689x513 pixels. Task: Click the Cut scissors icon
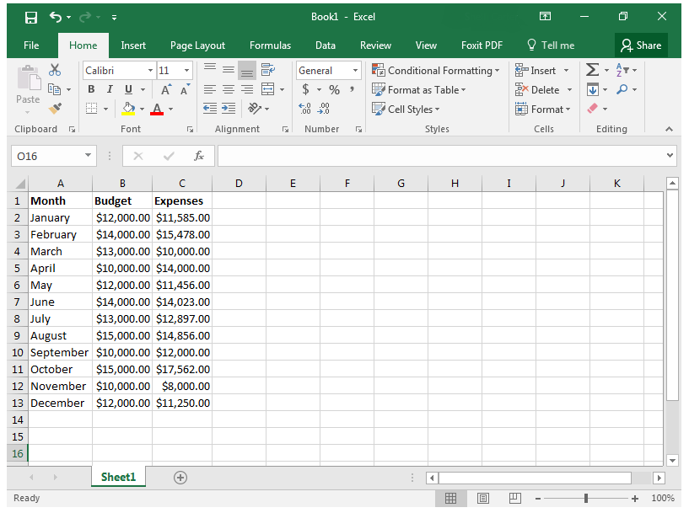point(56,71)
